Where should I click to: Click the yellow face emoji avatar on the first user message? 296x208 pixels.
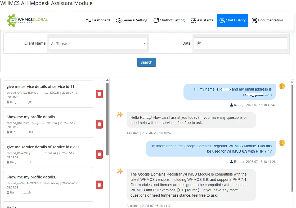[x=282, y=86]
